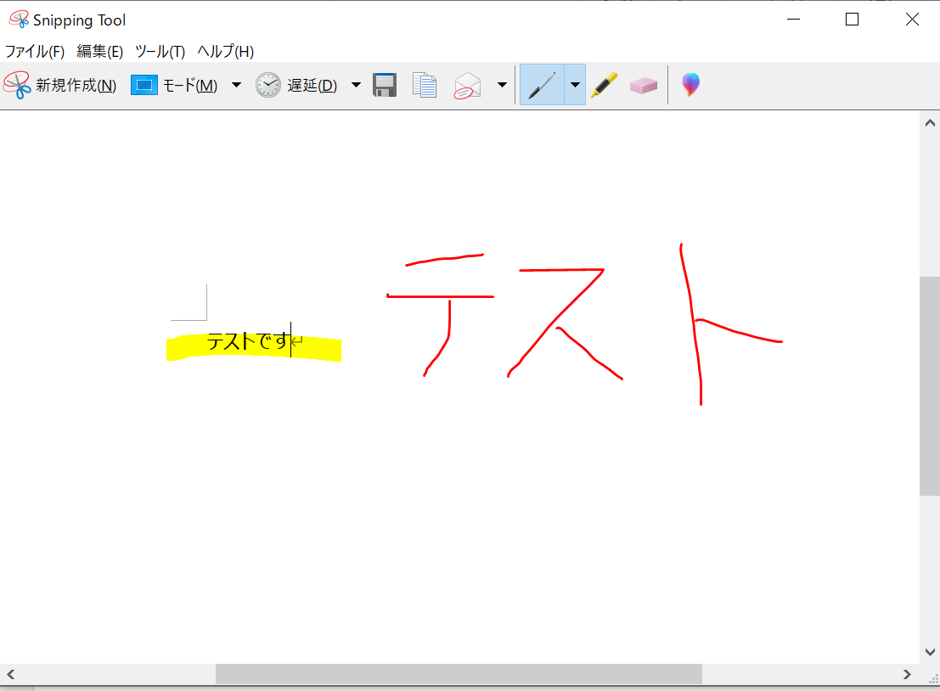Image resolution: width=940 pixels, height=691 pixels.
Task: Click 遅延(D) to set capture delay
Action: point(313,85)
